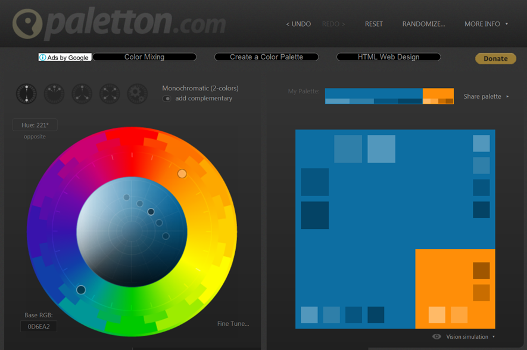Click the Undo menu item
Image resolution: width=527 pixels, height=350 pixels.
coord(298,24)
